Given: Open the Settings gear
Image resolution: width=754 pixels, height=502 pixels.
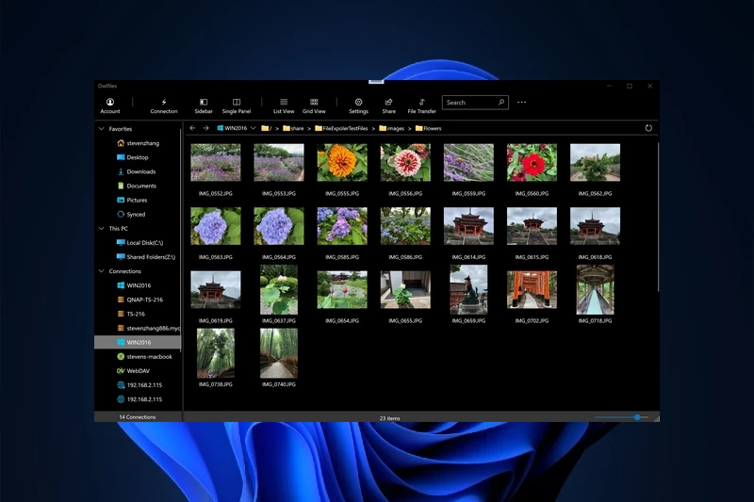Looking at the screenshot, I should (x=358, y=102).
